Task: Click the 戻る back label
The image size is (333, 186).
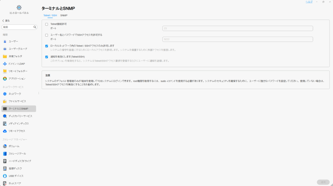Action: 7,21
